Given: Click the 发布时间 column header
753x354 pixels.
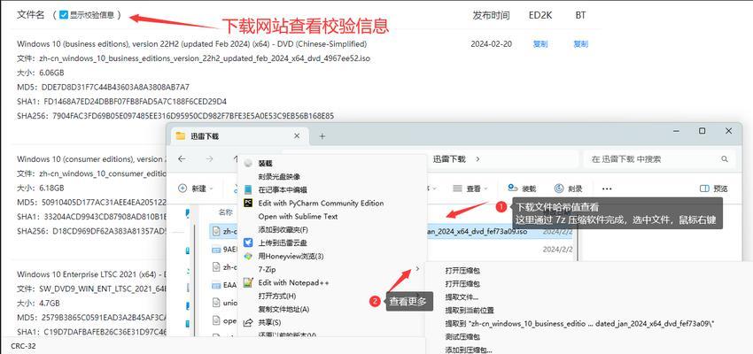Looking at the screenshot, I should tap(491, 15).
